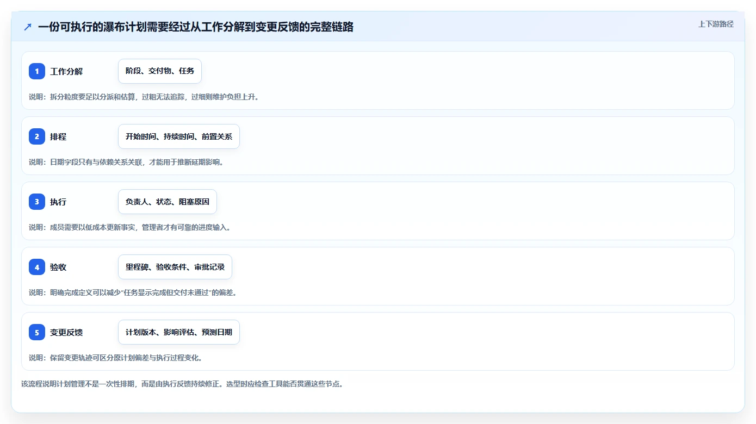
Task: Select the 计划版本、影响评估、预测日期 chip
Action: 179,332
